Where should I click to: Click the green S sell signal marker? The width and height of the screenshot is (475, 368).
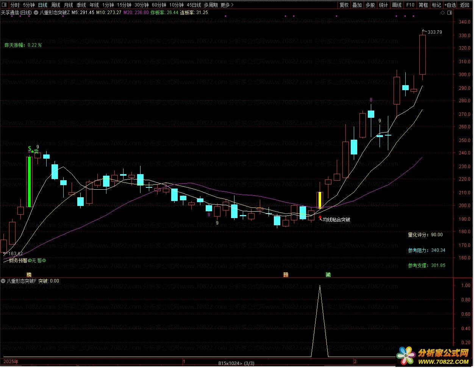30,148
